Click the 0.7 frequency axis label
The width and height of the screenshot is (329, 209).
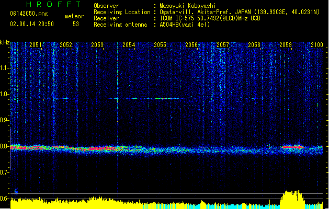(5, 172)
